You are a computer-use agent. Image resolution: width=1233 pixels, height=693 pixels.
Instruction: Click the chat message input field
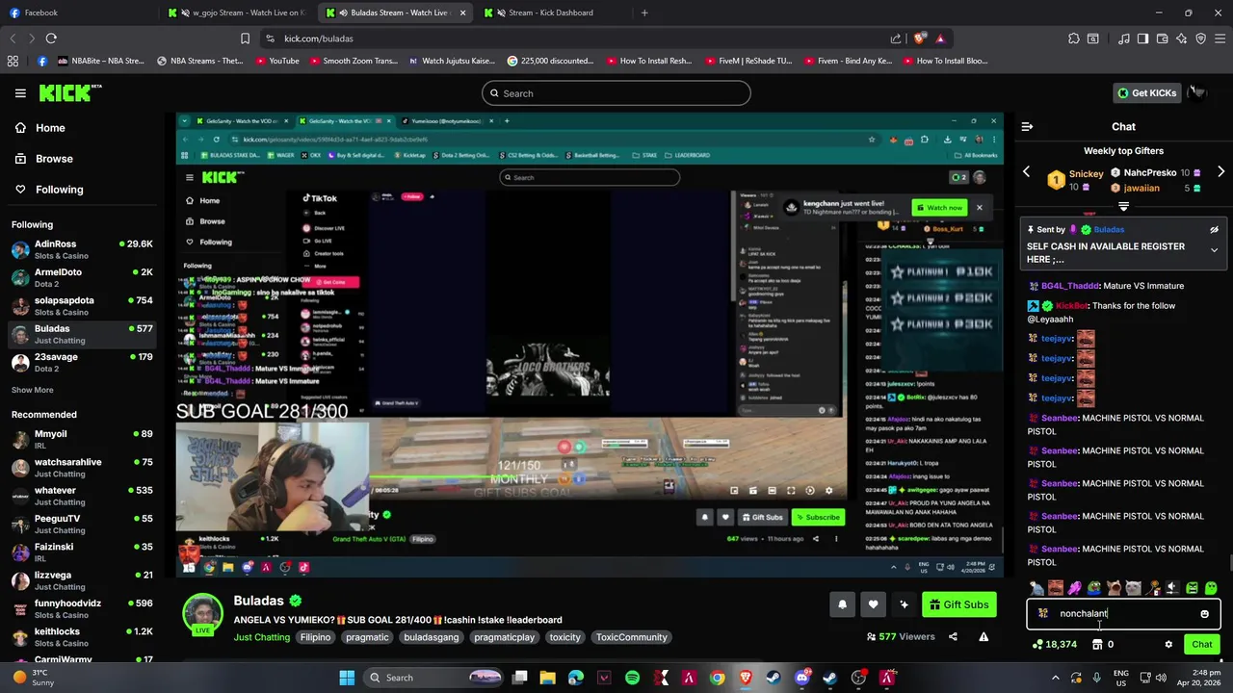(x=1123, y=613)
